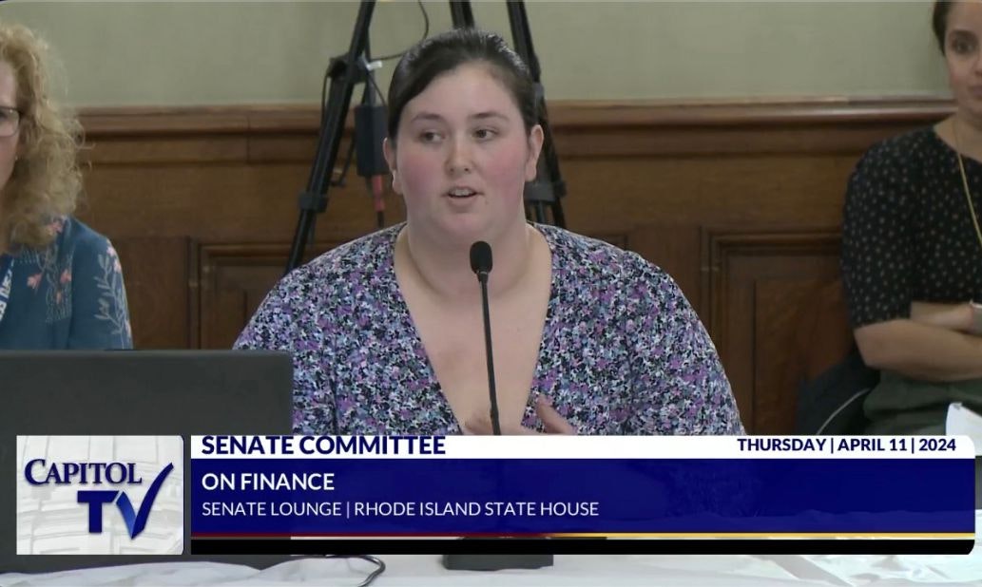982x587 pixels.
Task: Click the Capitol TV logo
Action: pyautogui.click(x=99, y=495)
